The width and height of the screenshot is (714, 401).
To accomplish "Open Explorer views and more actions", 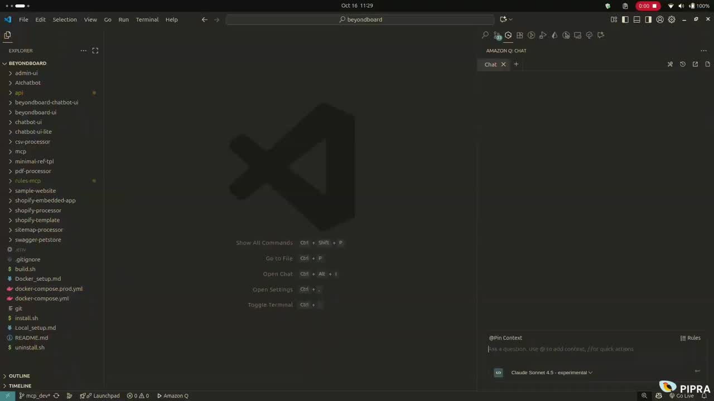I will click(83, 51).
